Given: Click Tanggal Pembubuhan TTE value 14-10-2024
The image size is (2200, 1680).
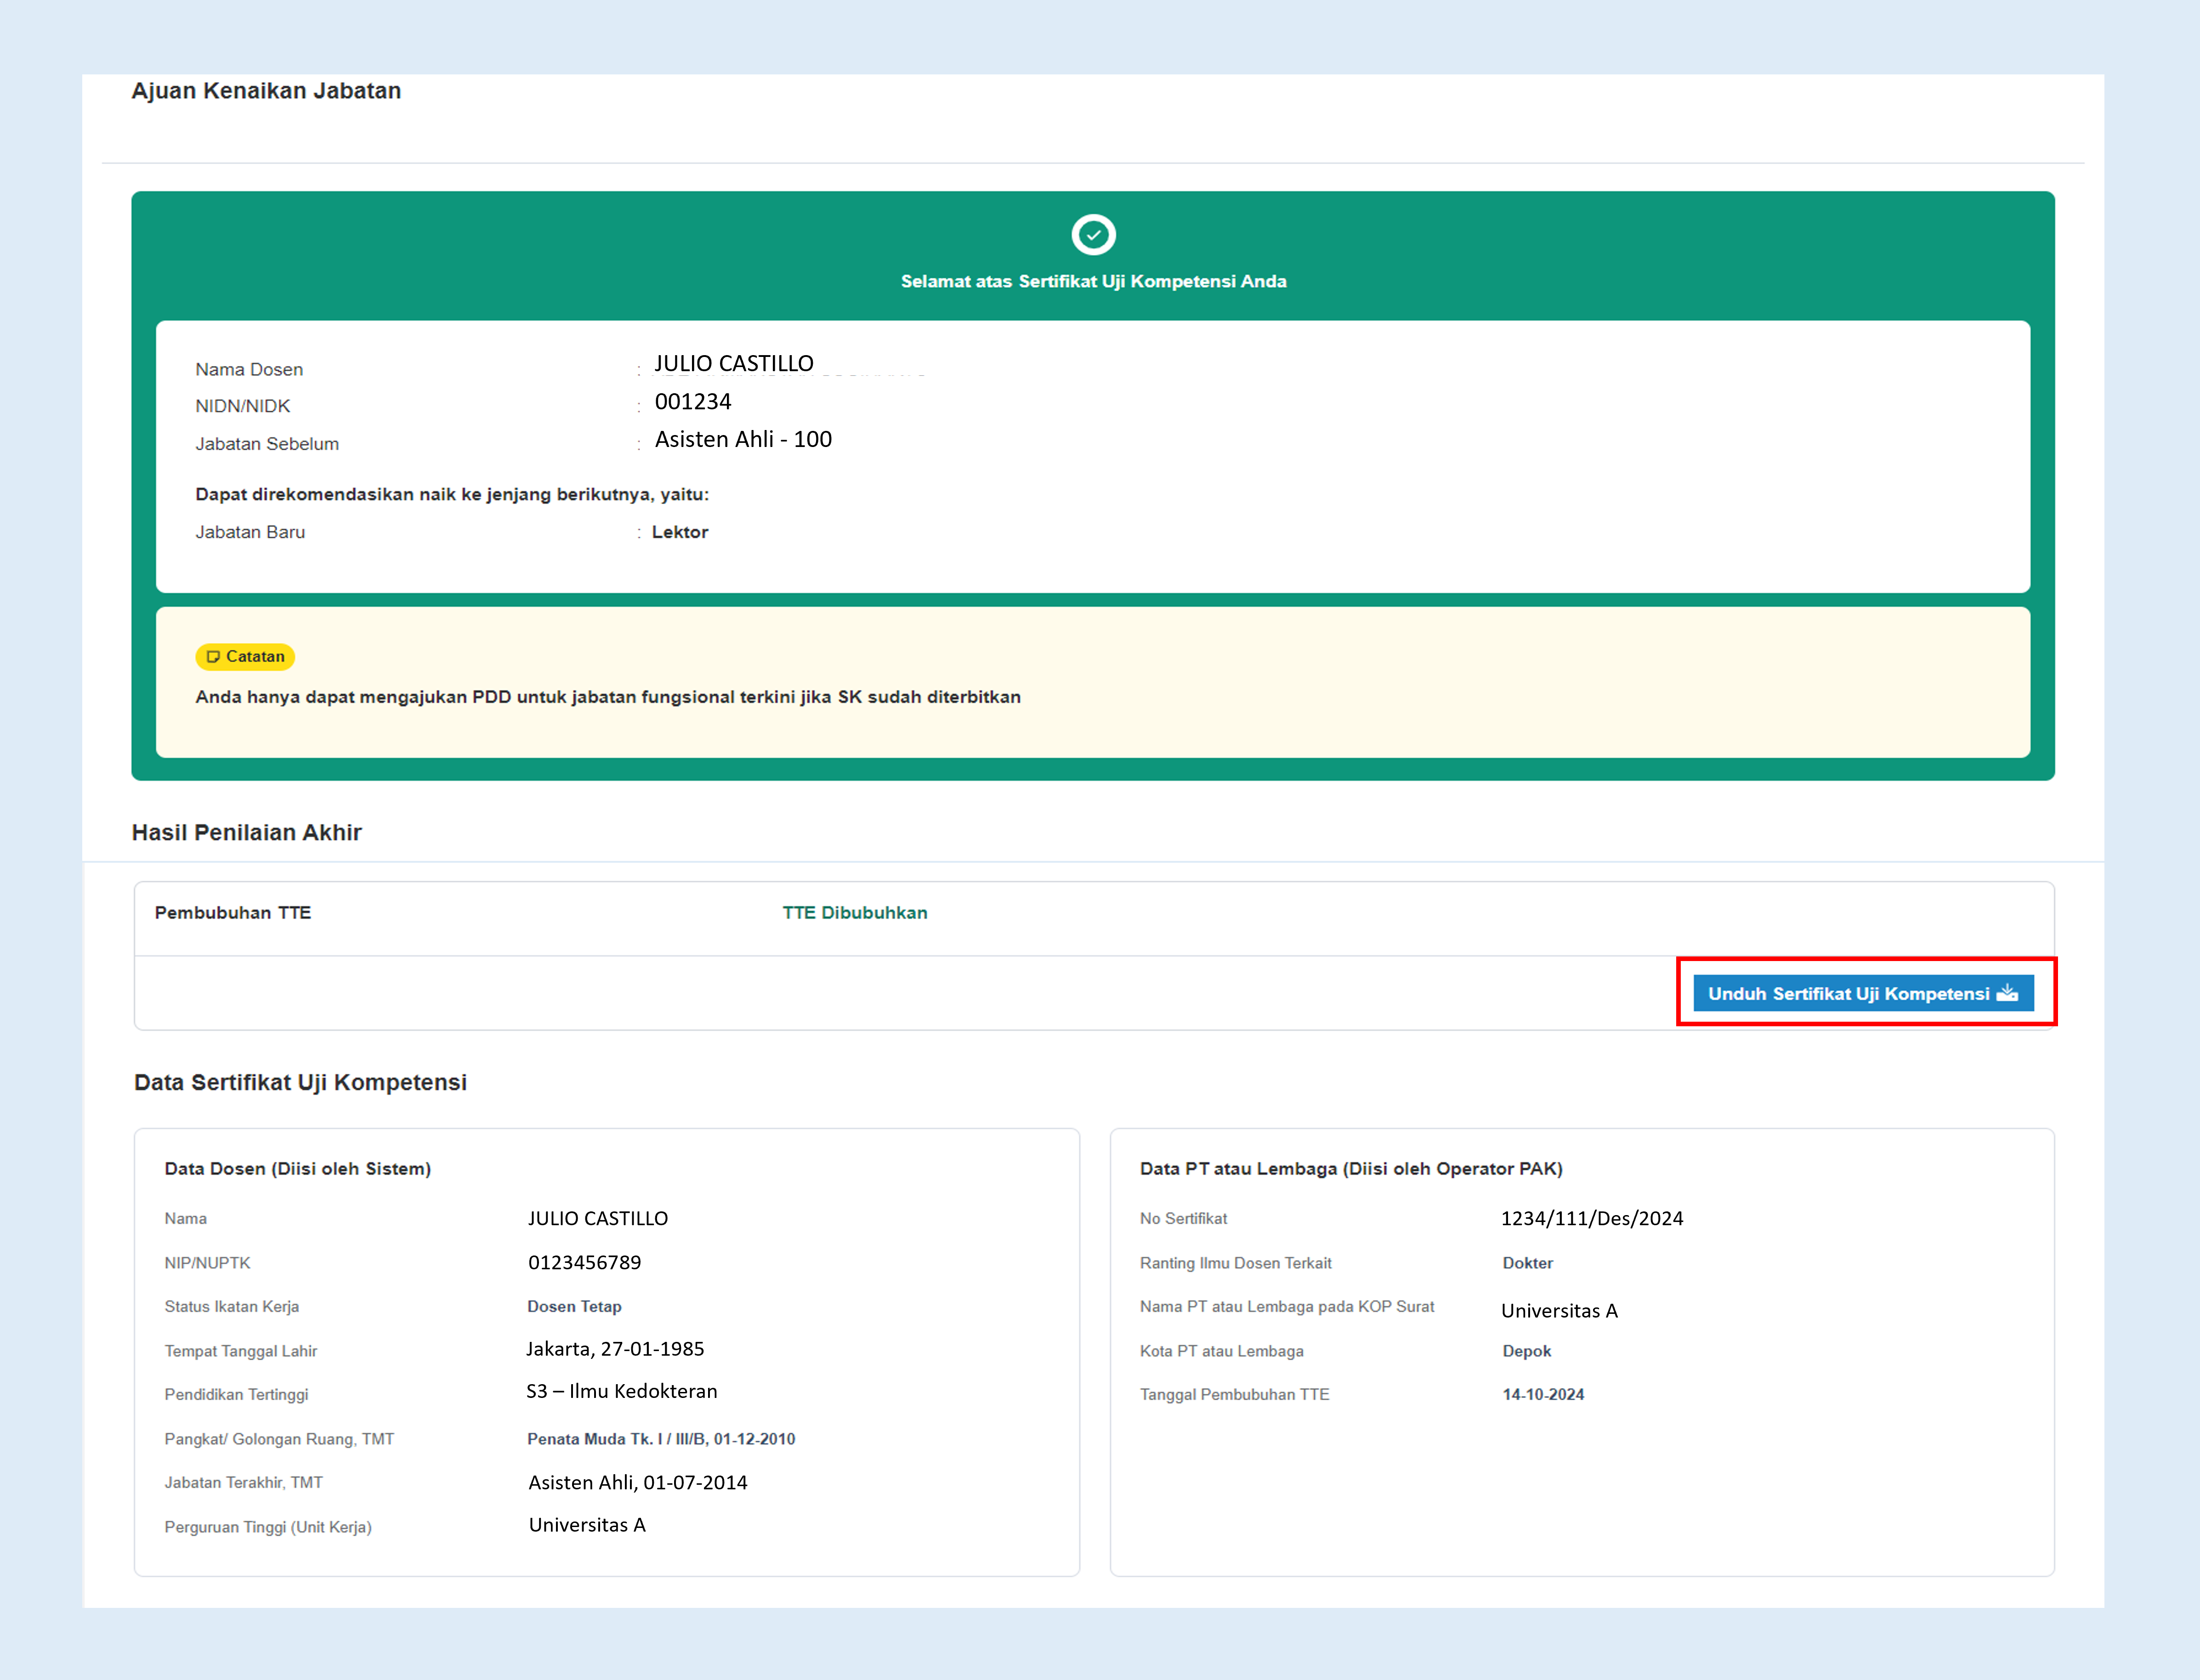Looking at the screenshot, I should pyautogui.click(x=1543, y=1395).
